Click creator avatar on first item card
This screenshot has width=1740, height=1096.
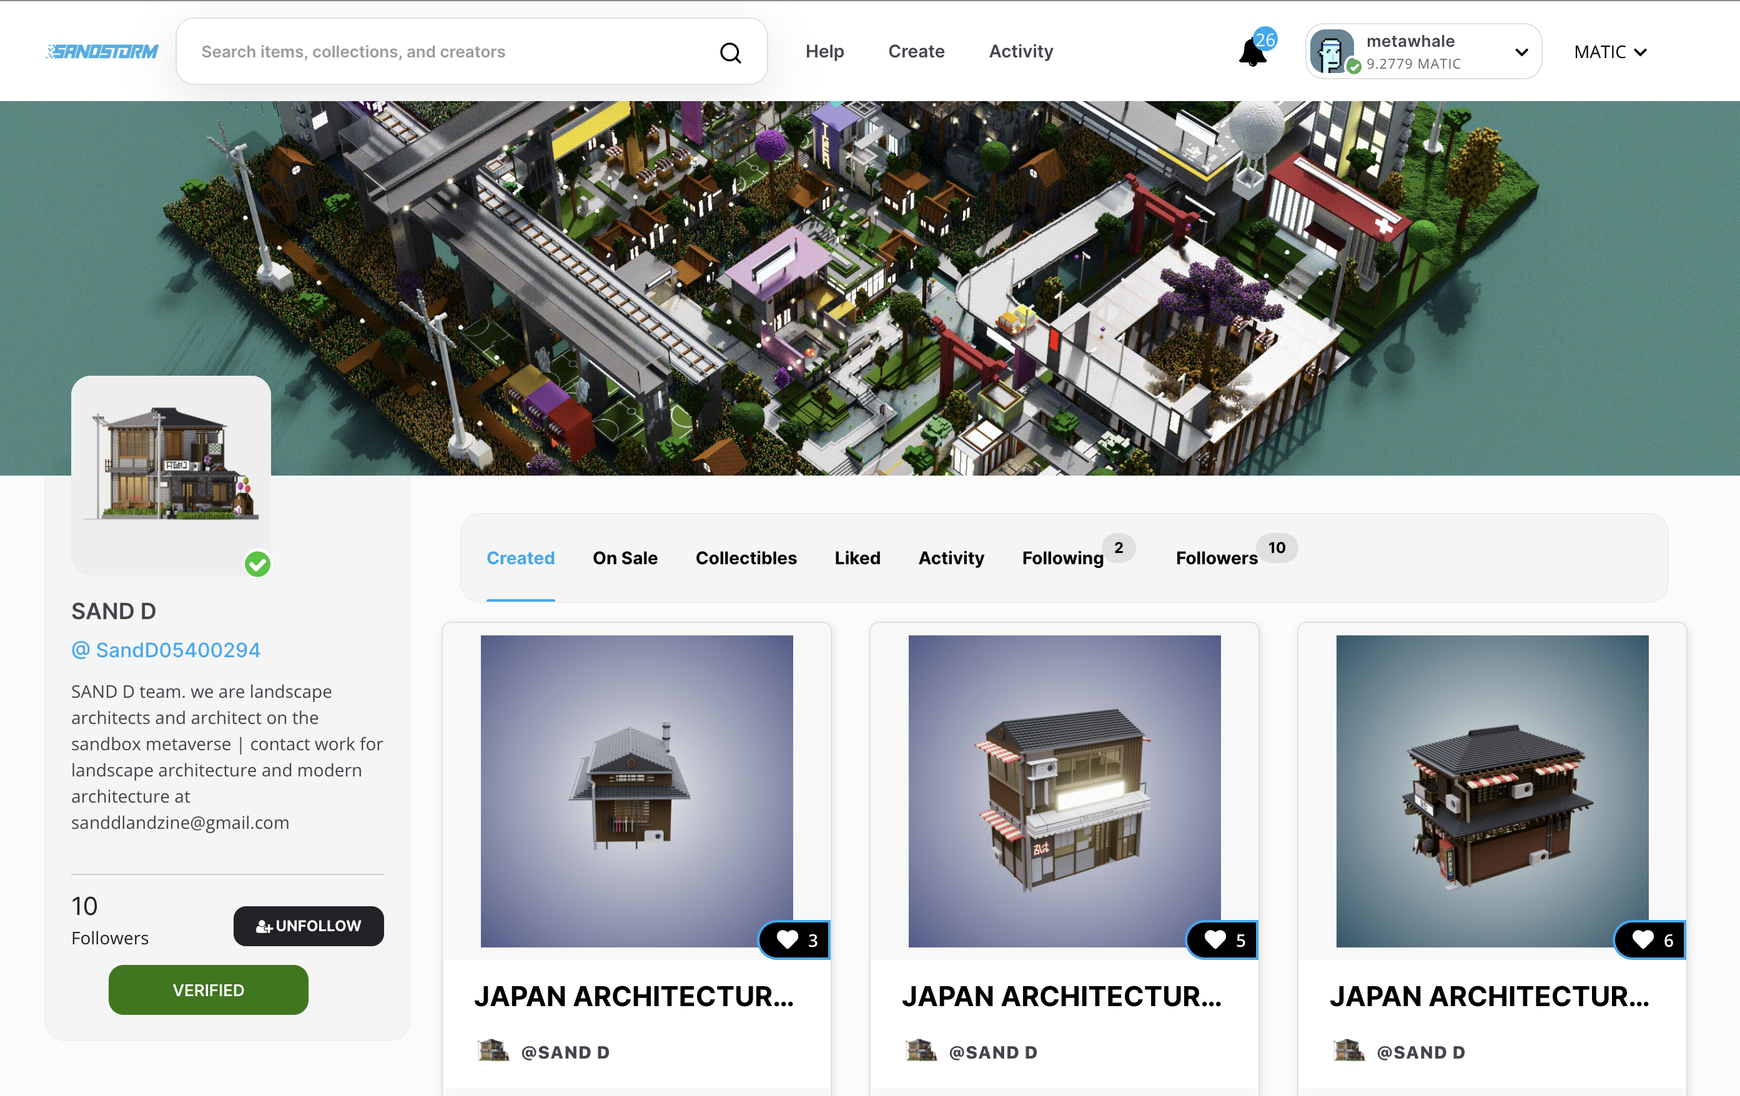pos(493,1051)
